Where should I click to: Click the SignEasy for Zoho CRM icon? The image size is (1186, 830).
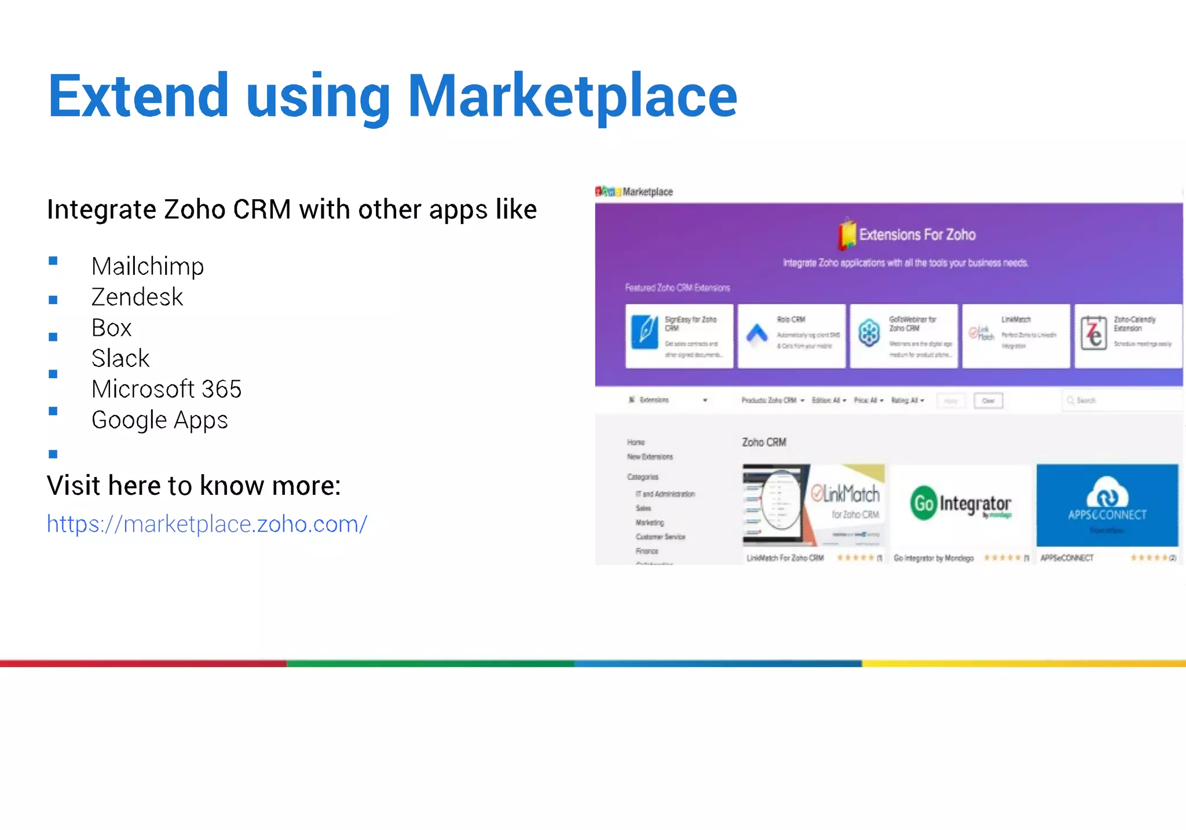646,332
